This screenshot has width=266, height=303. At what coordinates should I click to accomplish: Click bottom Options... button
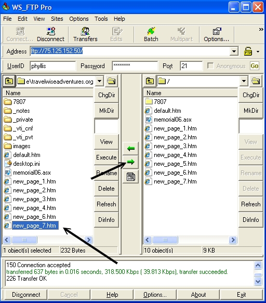155,295
